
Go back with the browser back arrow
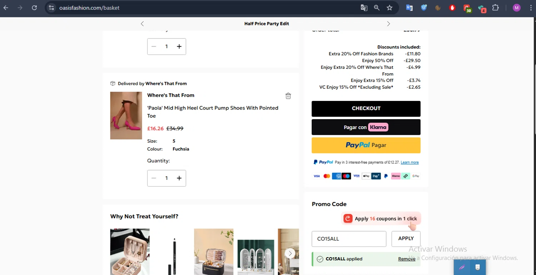tap(6, 7)
